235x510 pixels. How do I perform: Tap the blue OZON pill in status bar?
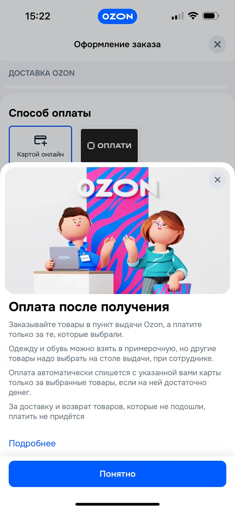click(117, 16)
